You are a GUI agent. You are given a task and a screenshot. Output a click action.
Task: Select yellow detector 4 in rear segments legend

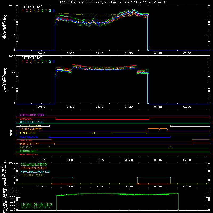(35, 62)
